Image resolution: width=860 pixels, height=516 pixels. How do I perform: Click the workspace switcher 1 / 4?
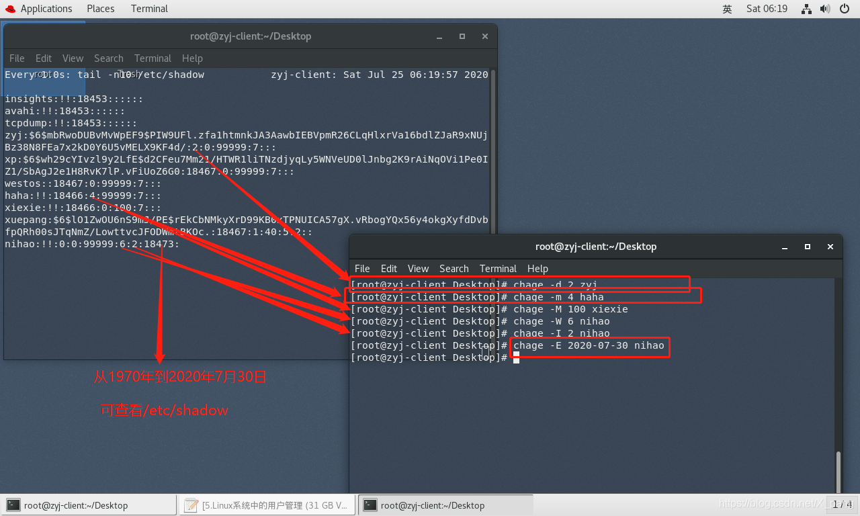pos(842,504)
